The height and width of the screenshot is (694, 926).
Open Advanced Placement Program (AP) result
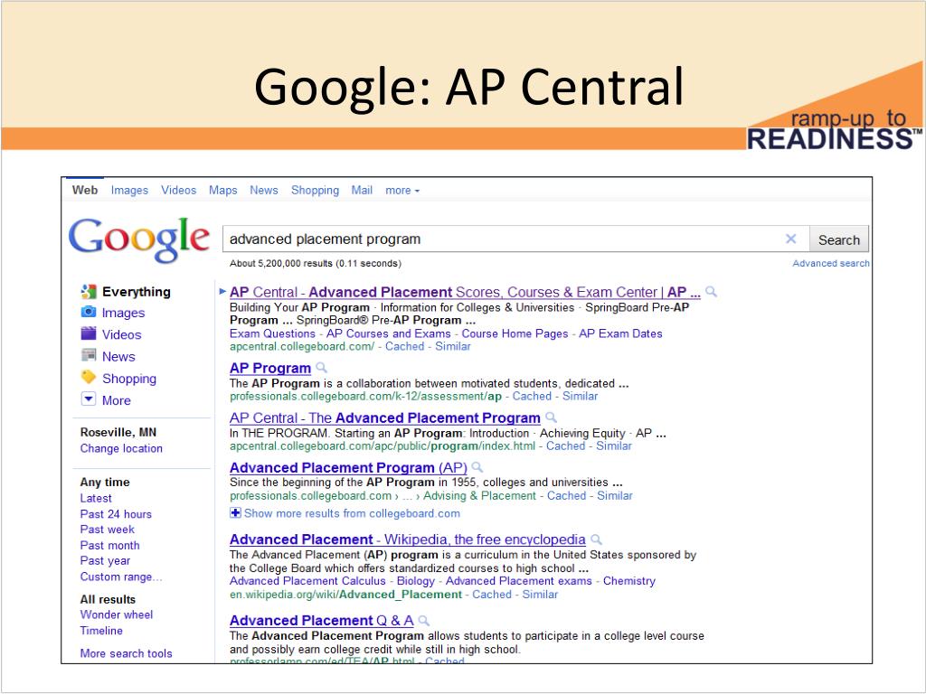(348, 467)
